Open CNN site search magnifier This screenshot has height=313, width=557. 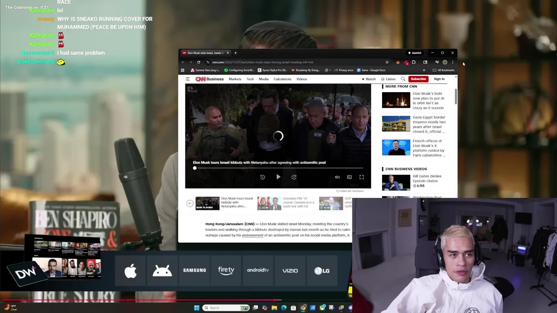[403, 79]
